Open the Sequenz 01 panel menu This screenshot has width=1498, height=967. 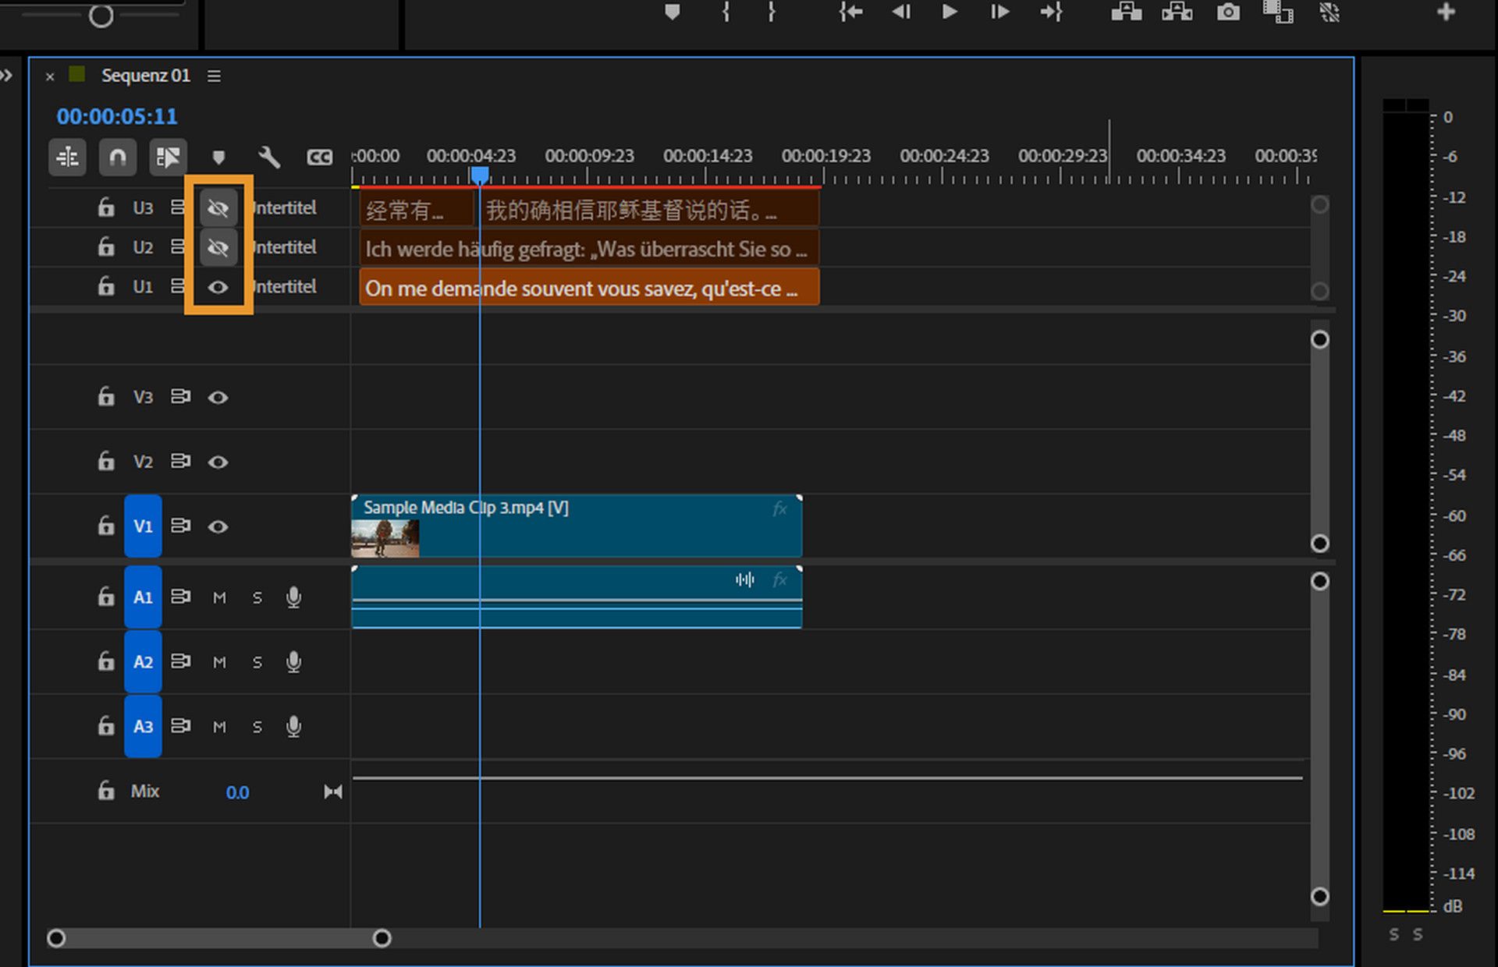(x=214, y=76)
